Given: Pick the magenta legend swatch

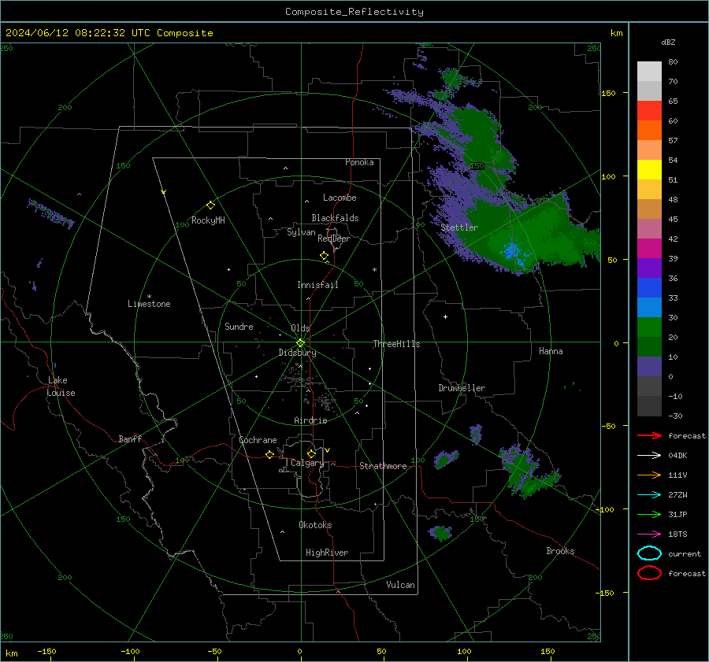Looking at the screenshot, I should coord(649,249).
